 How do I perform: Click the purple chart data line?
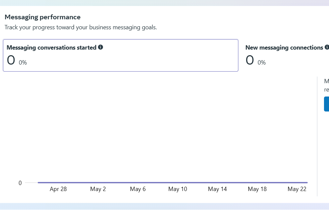[173, 182]
